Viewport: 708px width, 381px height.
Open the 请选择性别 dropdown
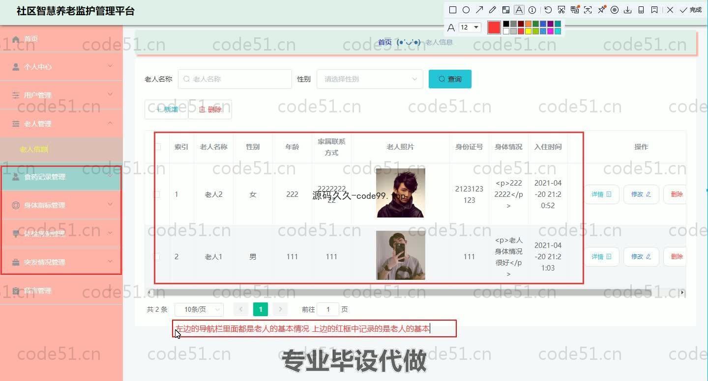pos(370,79)
